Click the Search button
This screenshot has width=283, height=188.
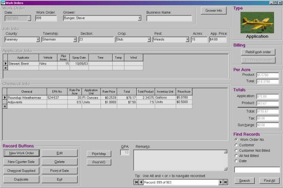(x=244, y=180)
